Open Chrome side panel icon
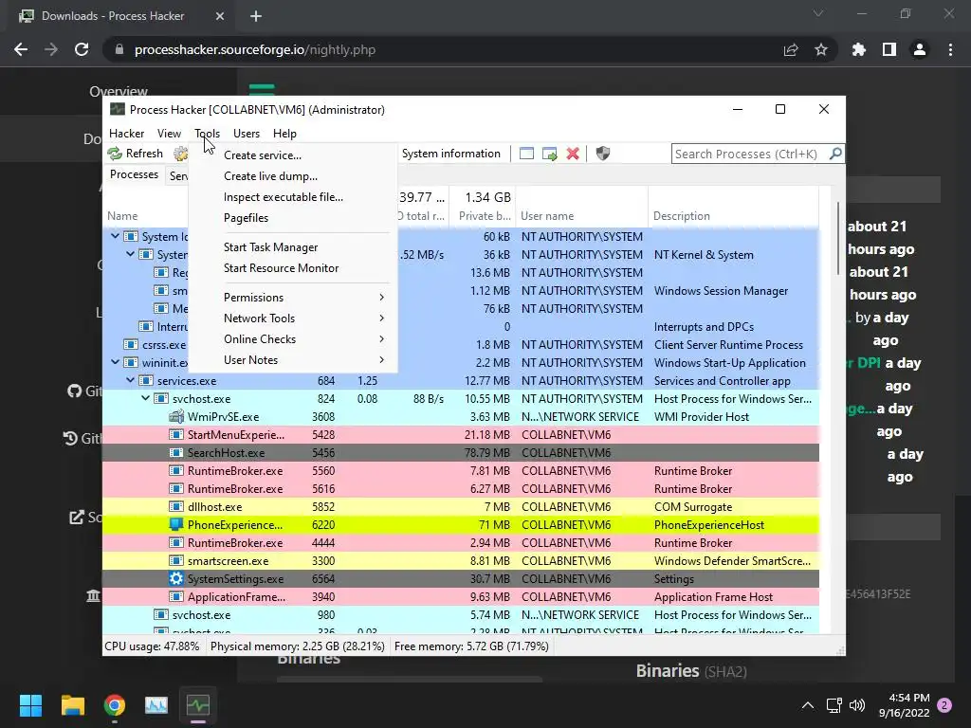 click(889, 49)
